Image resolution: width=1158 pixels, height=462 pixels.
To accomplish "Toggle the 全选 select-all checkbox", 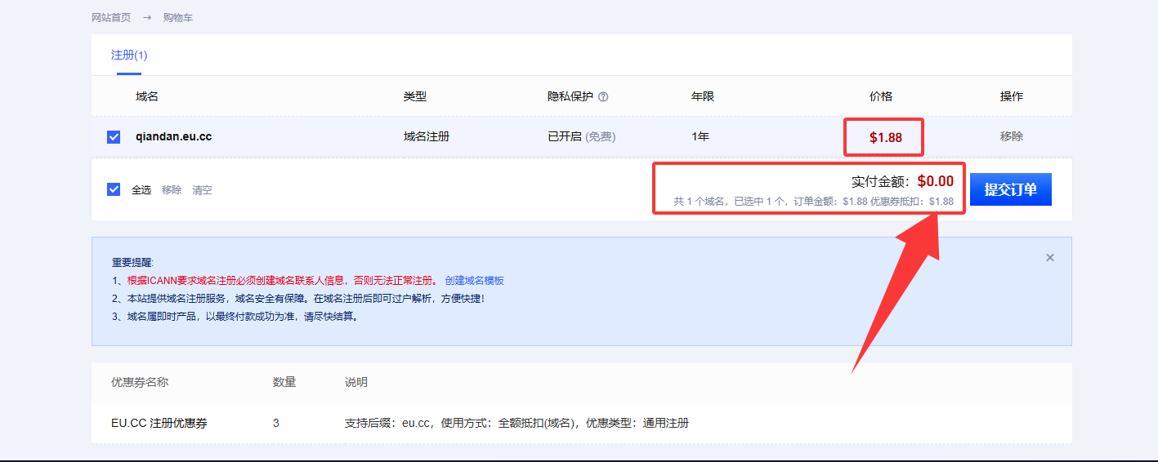I will pos(114,189).
